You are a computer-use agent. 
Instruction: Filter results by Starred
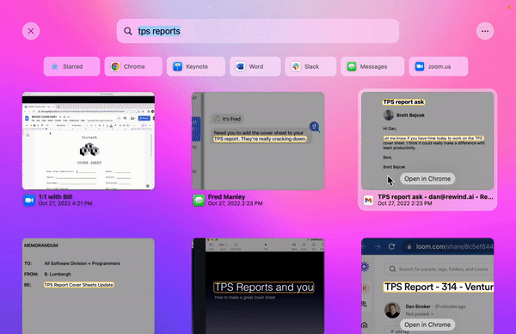coord(71,66)
